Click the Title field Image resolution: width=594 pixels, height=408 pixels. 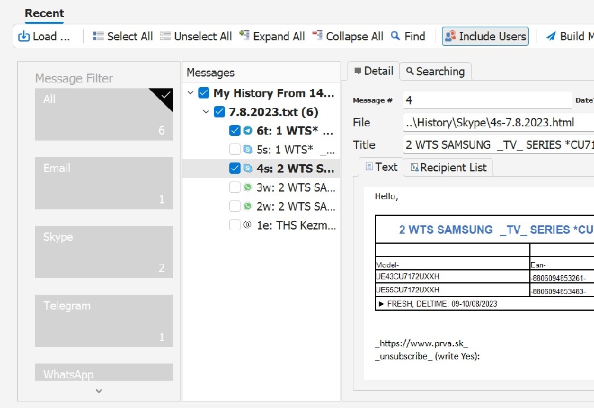coord(498,145)
